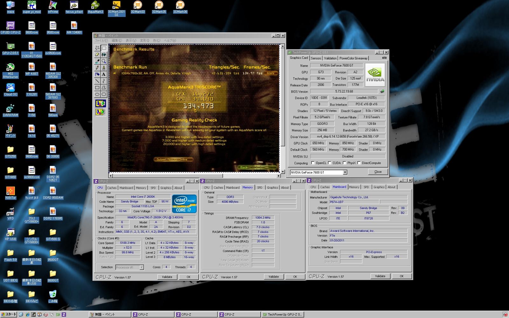
Task: Open the Paint view menu
Action: click(131, 40)
